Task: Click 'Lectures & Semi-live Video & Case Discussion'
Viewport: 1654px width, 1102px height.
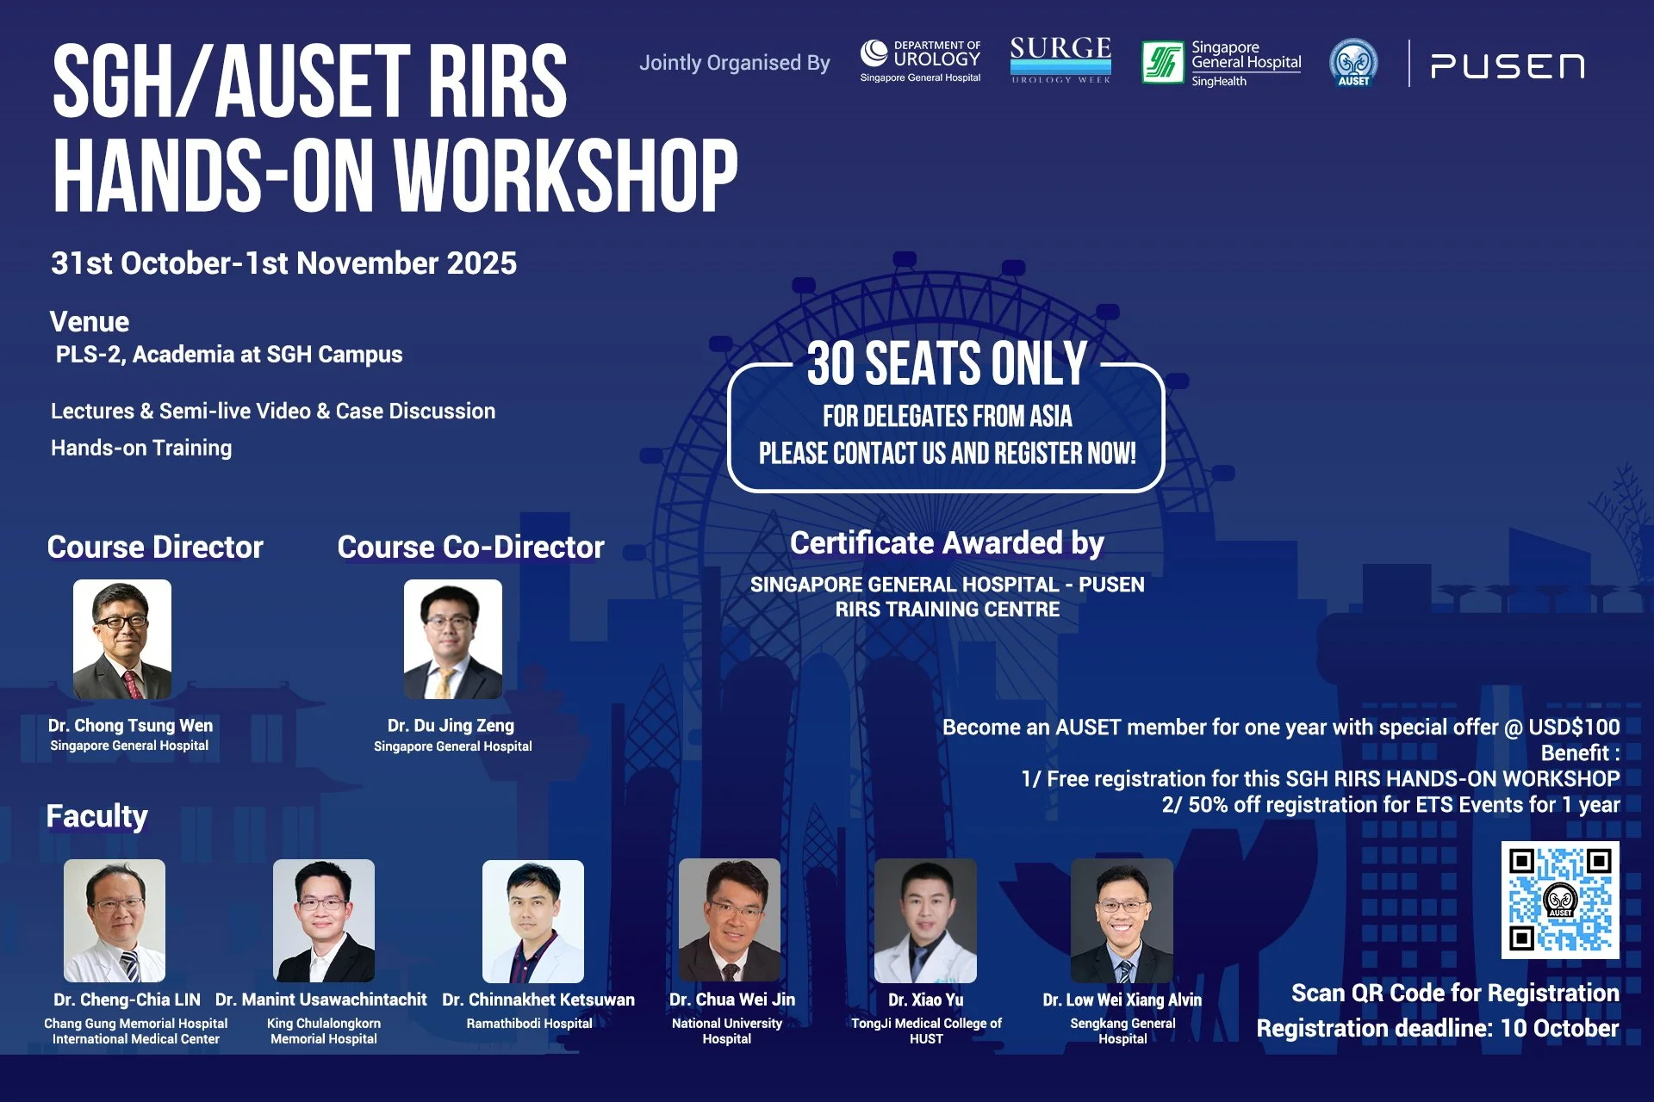Action: [273, 412]
